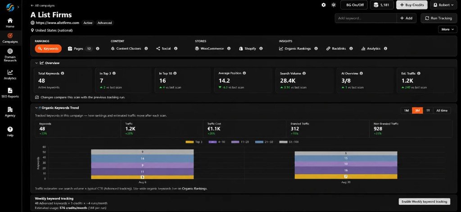The width and height of the screenshot is (461, 212).
Task: Click info icon for In Top 3
Action: click(114, 74)
